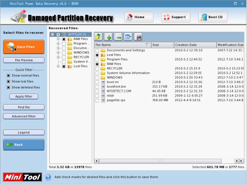247x185 pixels.
Task: Click the horizontal scrollbar right arrow
Action: point(241,161)
